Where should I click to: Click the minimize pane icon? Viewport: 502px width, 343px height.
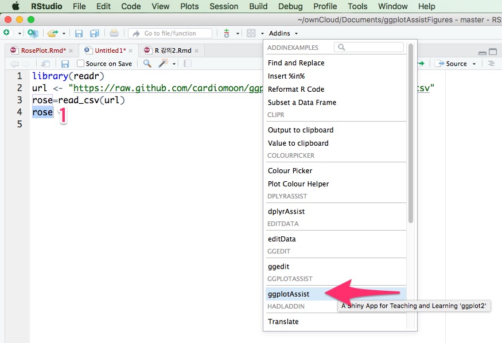[482, 52]
